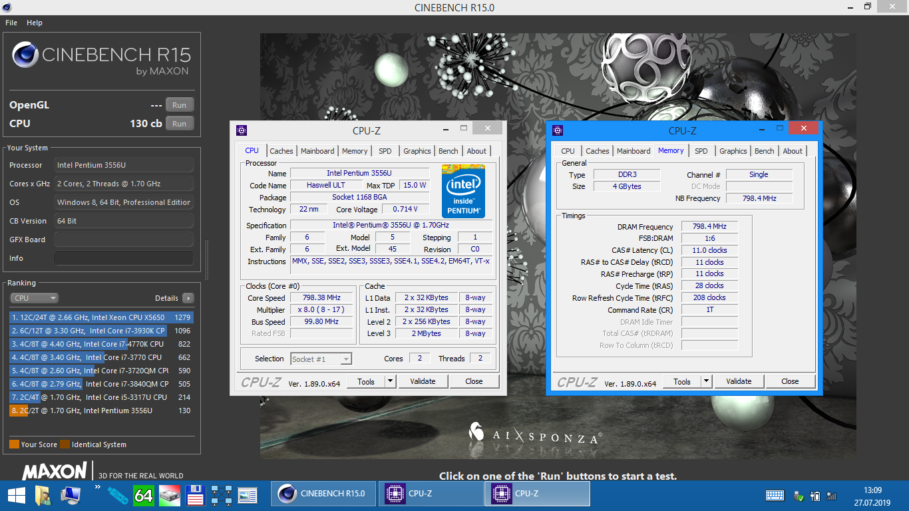Open the File menu in Cinebench
The height and width of the screenshot is (511, 909).
tap(11, 23)
